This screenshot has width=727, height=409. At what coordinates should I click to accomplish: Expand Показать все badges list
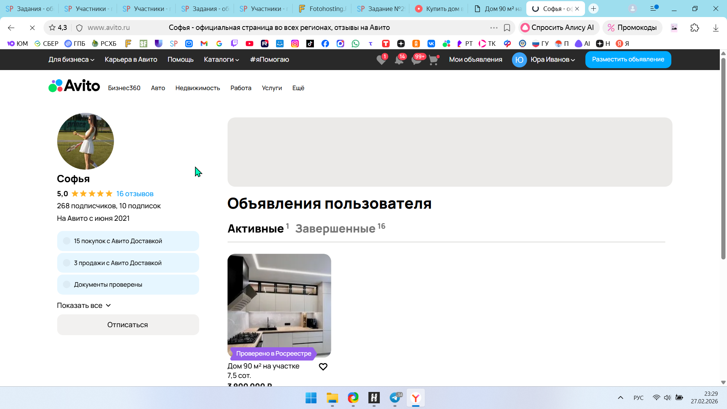(x=84, y=305)
